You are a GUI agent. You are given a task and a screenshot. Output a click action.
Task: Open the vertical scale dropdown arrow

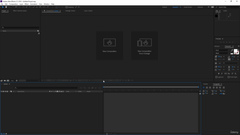click(x=224, y=67)
